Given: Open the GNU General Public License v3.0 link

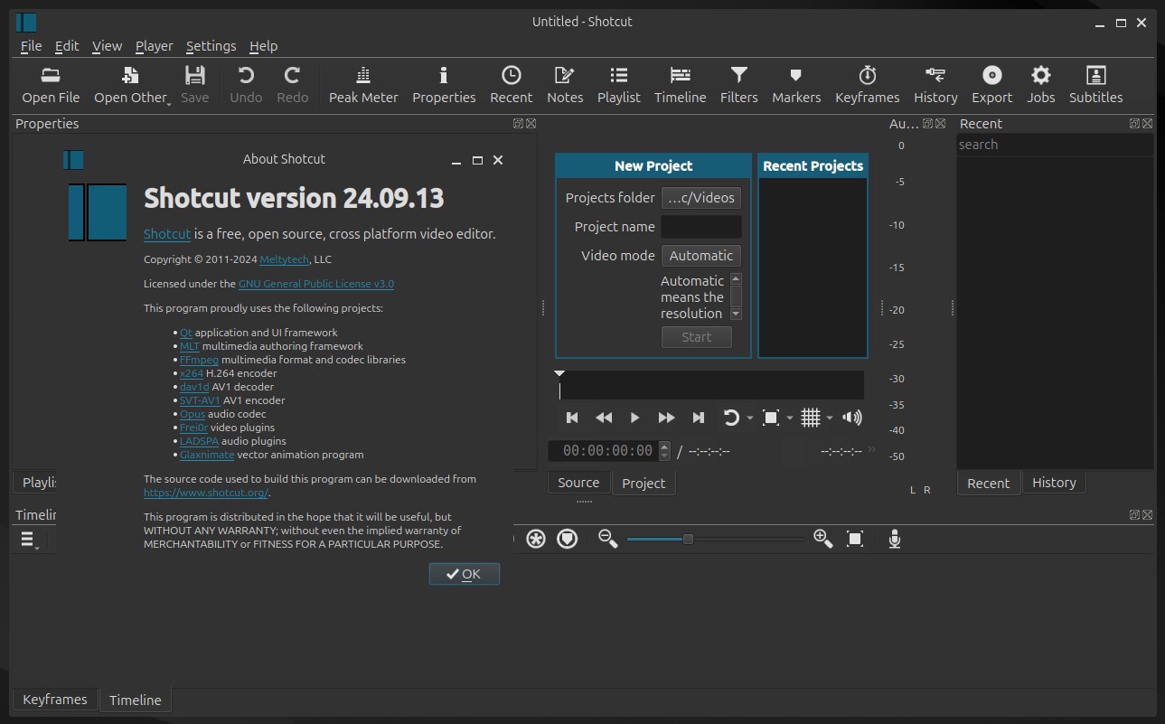Looking at the screenshot, I should point(316,284).
